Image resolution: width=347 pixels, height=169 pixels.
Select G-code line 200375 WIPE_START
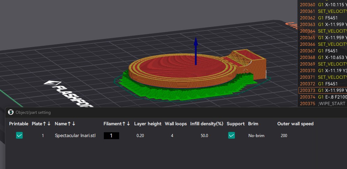[323, 104]
